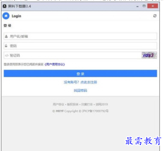Open the 找回密码 link
This screenshot has width=164, height=151.
click(x=80, y=90)
